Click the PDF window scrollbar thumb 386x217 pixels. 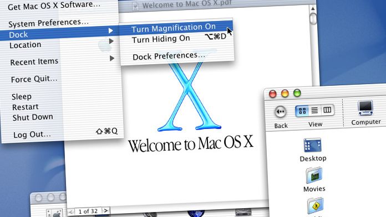[313, 19]
